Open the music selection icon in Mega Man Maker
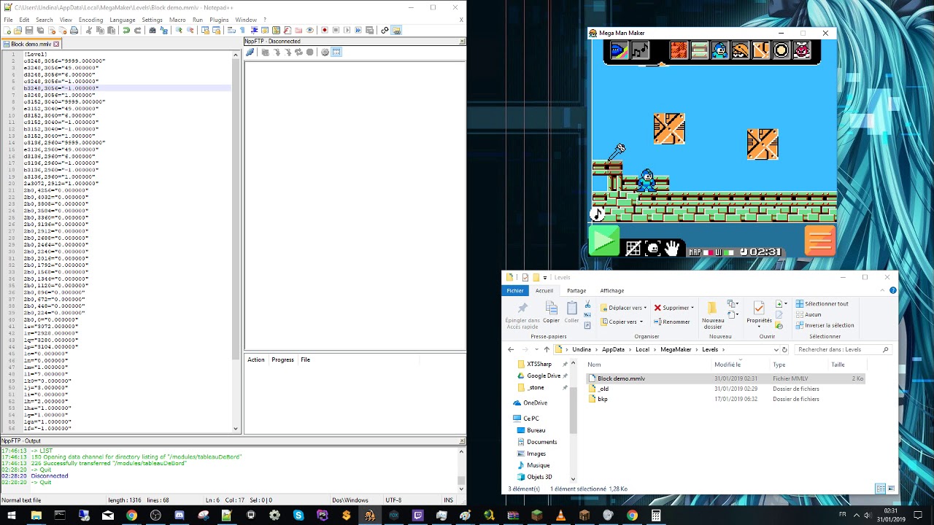The width and height of the screenshot is (934, 525). 640,50
